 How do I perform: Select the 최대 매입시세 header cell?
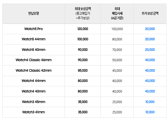(117, 13)
